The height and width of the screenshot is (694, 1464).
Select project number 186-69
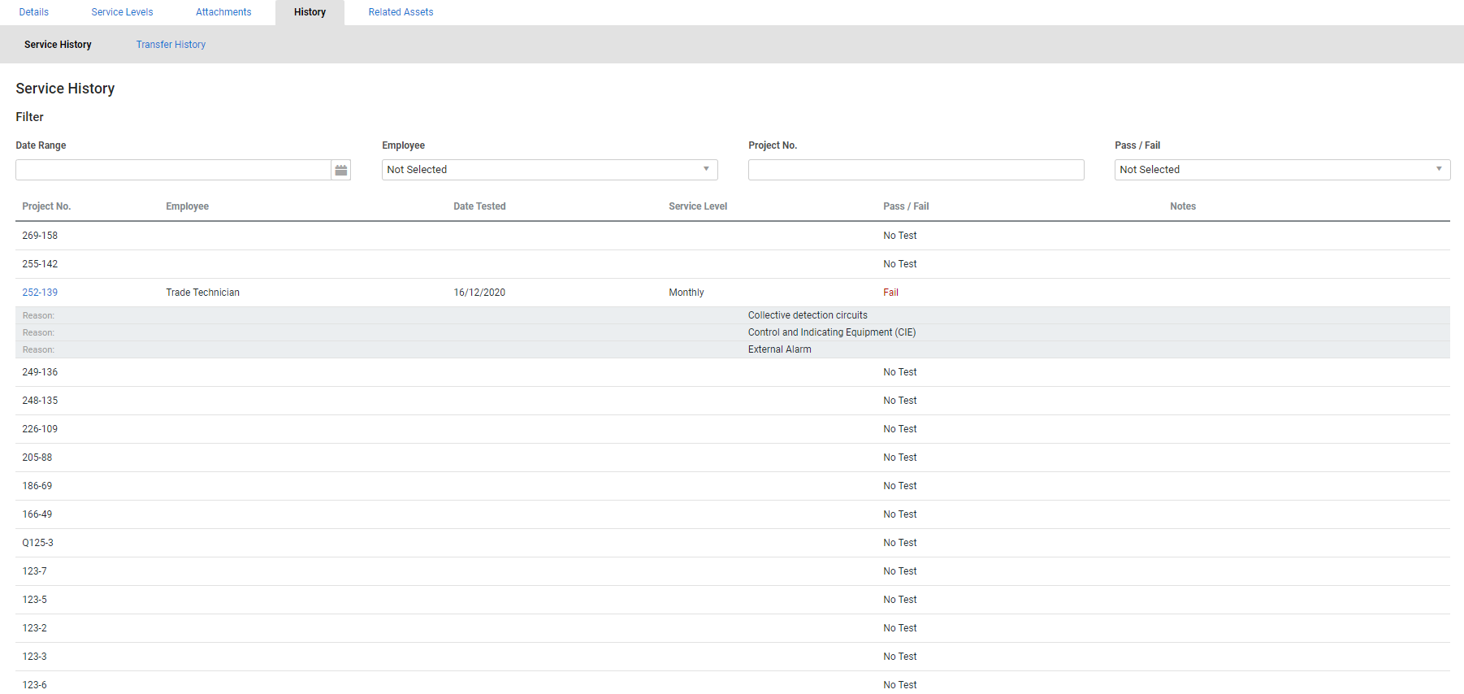pos(37,486)
